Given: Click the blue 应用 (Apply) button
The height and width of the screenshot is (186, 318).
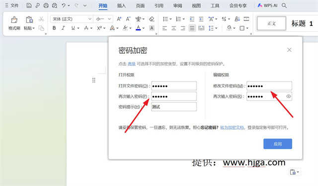Looking at the screenshot, I should (x=278, y=144).
